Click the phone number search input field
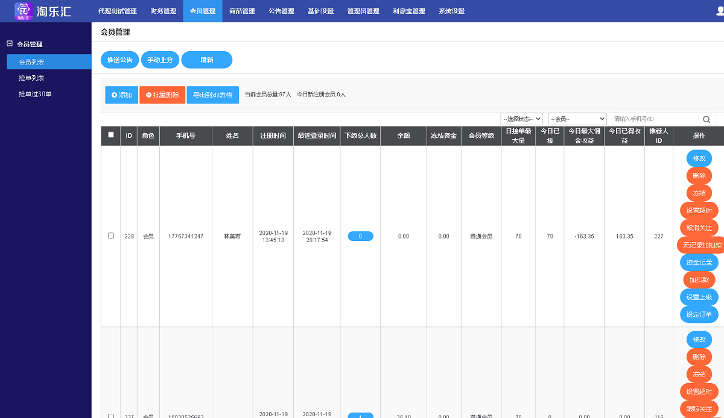 pyautogui.click(x=658, y=119)
